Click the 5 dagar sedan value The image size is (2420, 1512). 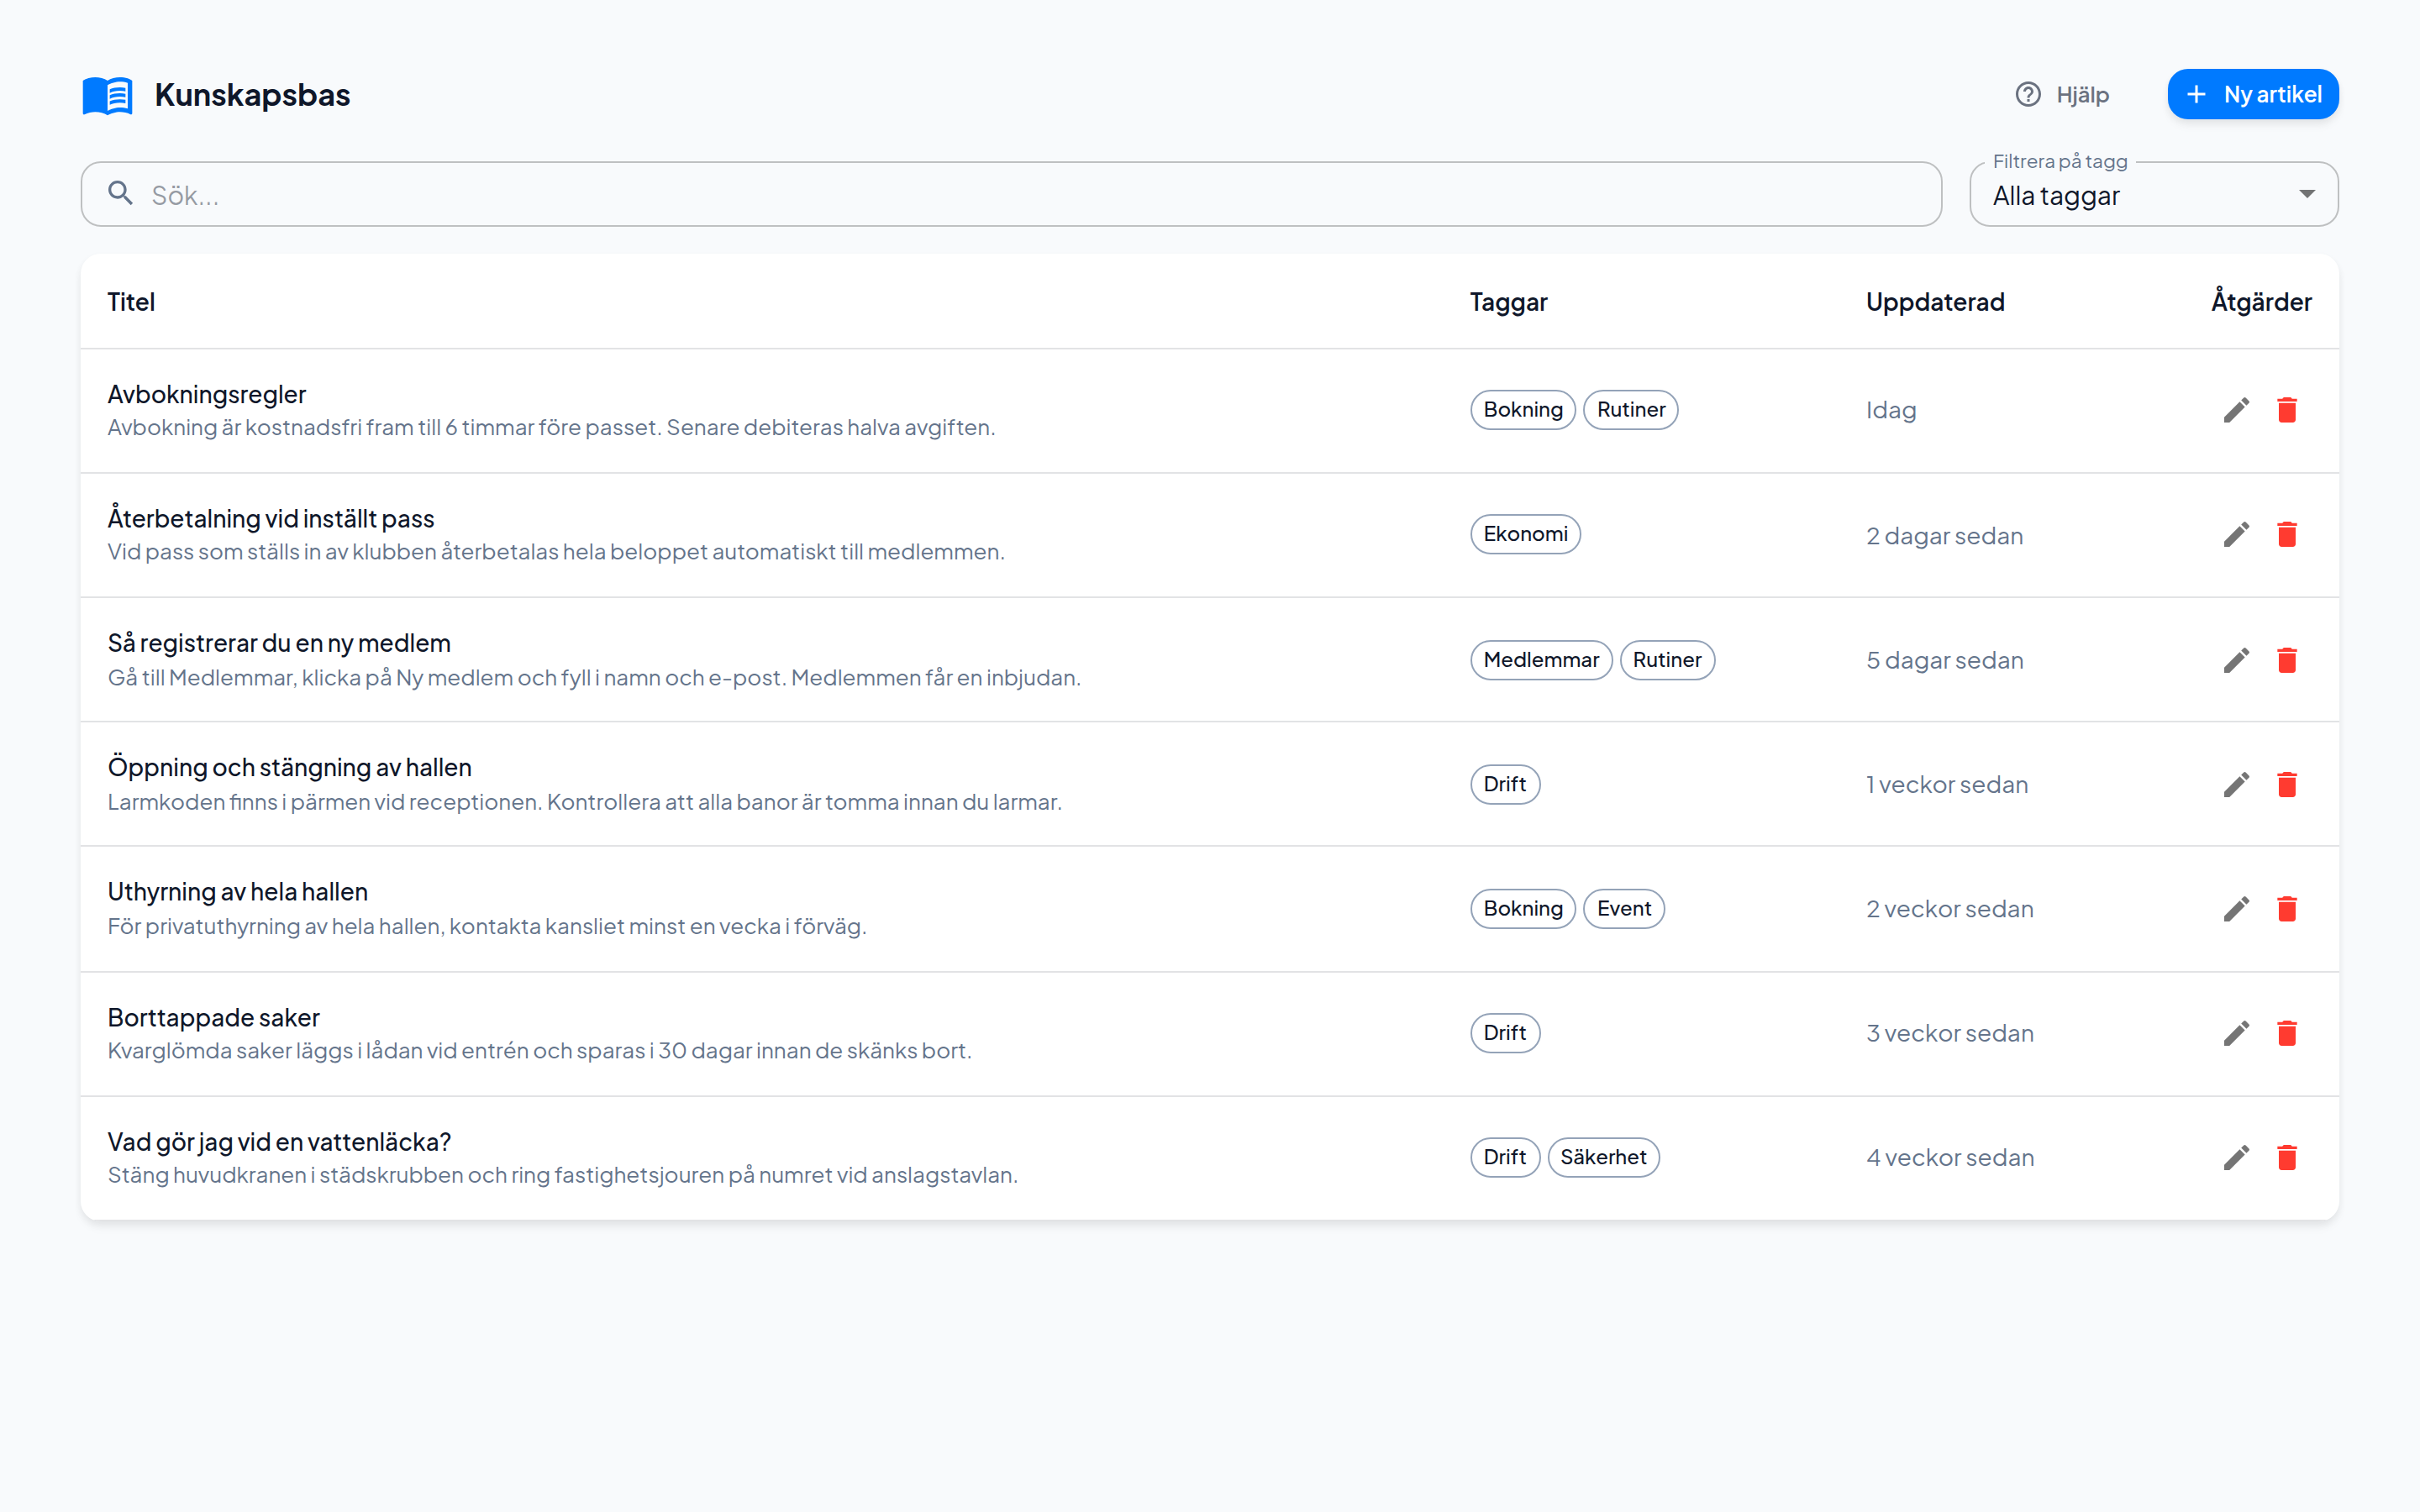(1945, 660)
